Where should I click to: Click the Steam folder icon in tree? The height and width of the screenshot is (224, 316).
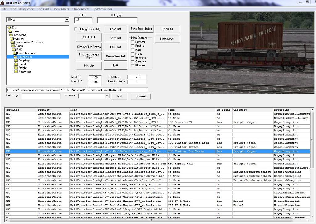click(10, 31)
